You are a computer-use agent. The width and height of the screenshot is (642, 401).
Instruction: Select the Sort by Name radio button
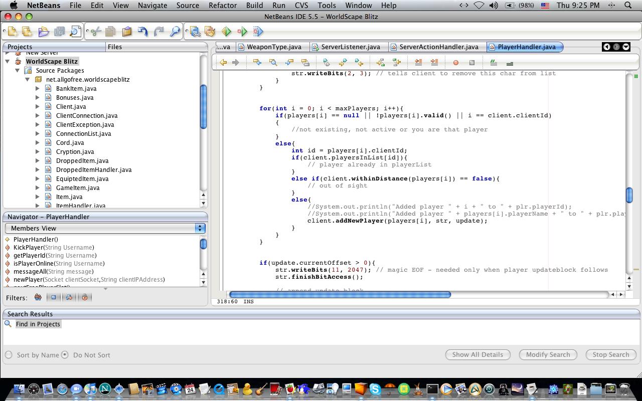(x=9, y=355)
